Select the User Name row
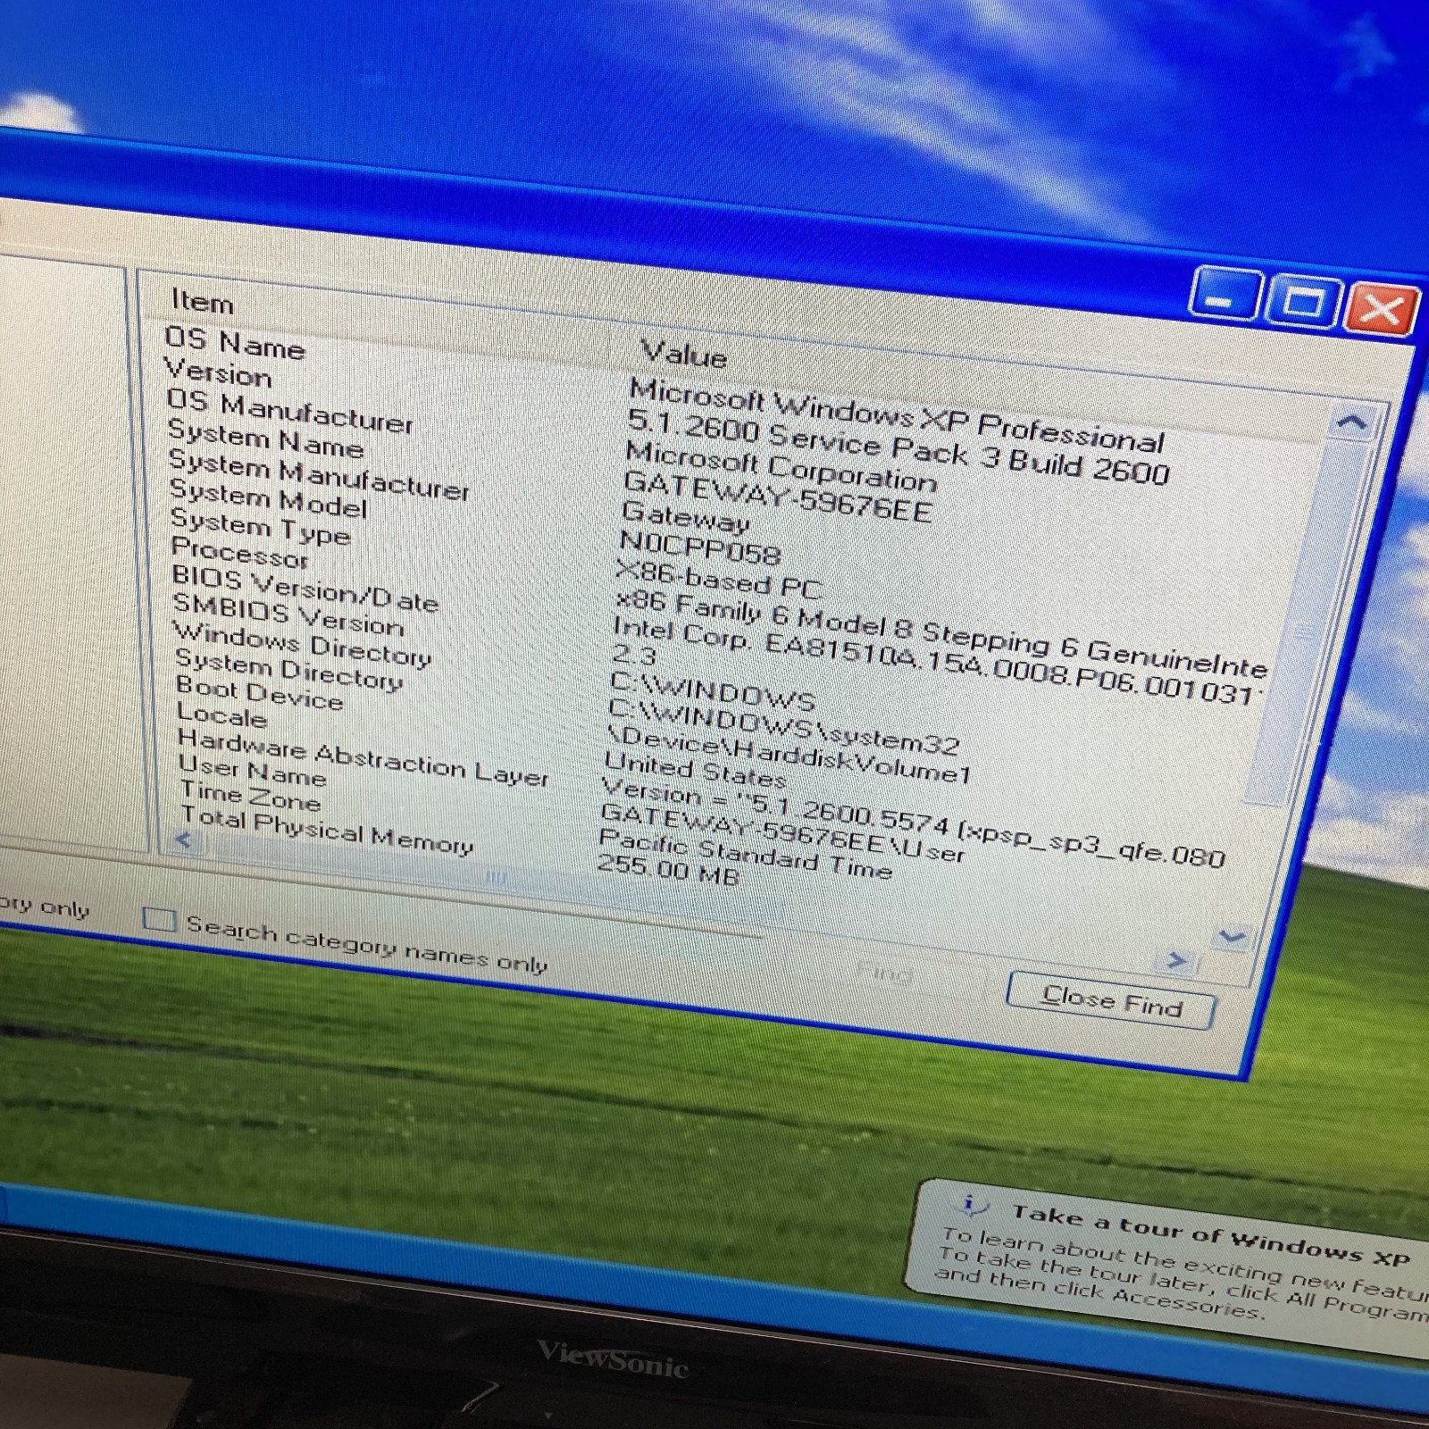This screenshot has height=1429, width=1429. [x=253, y=771]
